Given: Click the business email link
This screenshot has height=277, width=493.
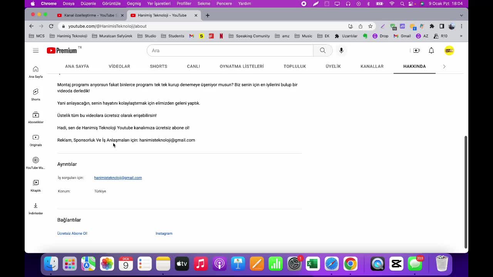Looking at the screenshot, I should point(118,178).
